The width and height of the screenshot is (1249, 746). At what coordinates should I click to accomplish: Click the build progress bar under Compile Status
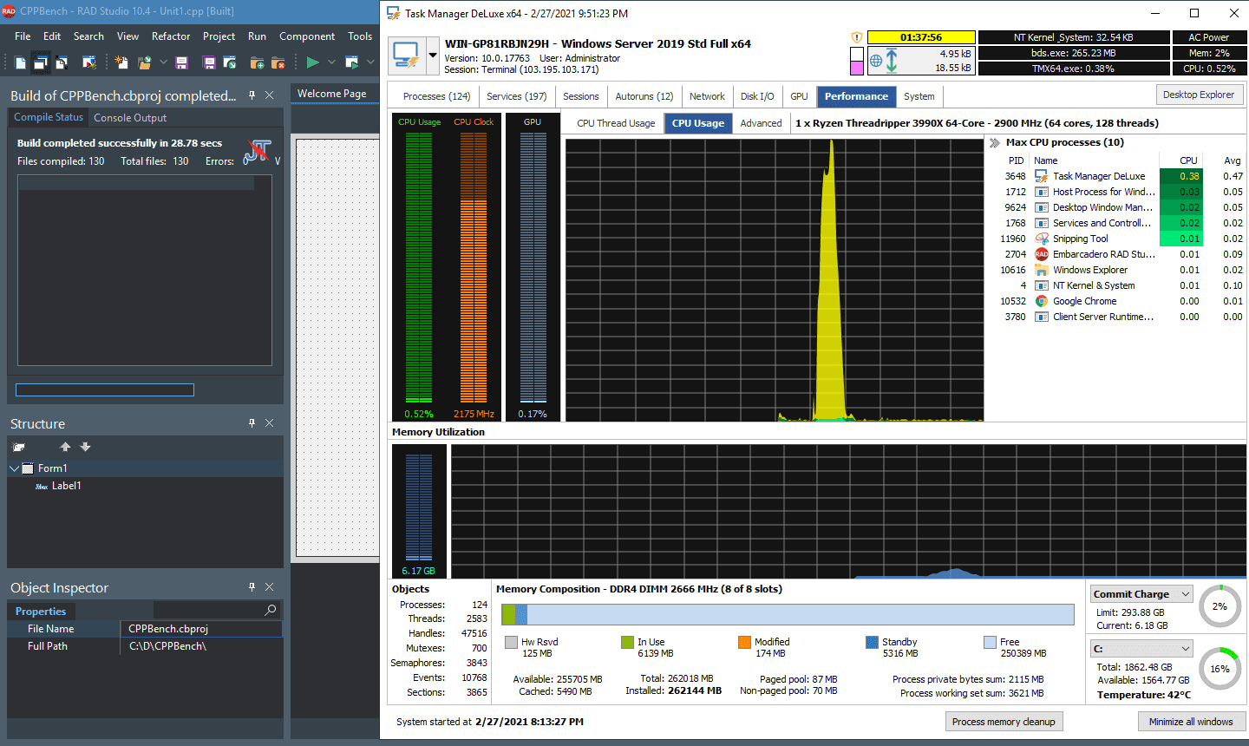pos(105,390)
